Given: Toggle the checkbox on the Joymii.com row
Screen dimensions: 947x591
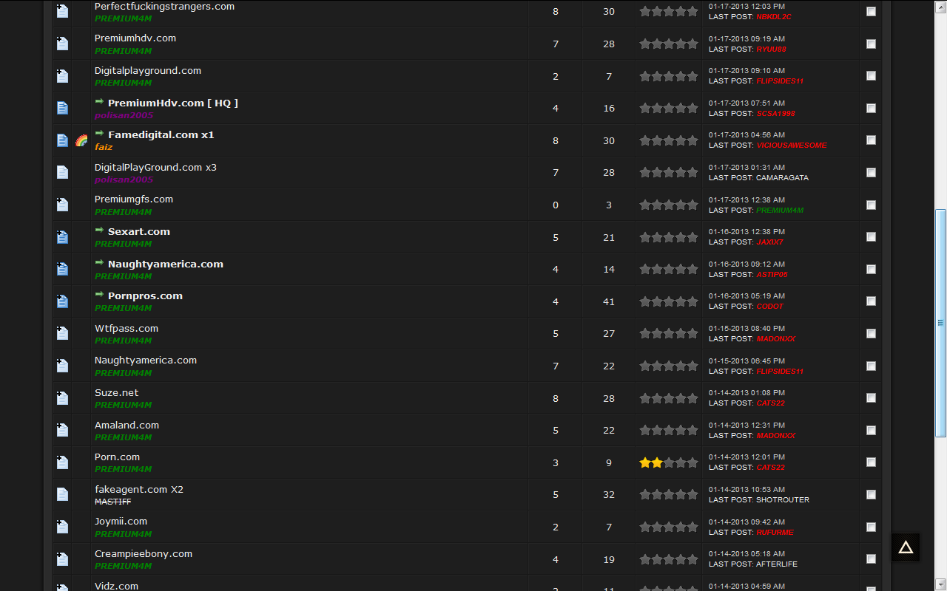Looking at the screenshot, I should click(871, 527).
